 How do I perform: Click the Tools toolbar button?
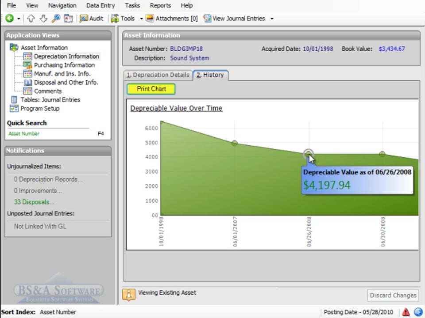tap(123, 19)
